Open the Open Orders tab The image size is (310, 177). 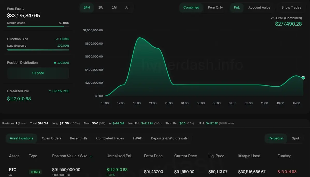tap(52, 138)
